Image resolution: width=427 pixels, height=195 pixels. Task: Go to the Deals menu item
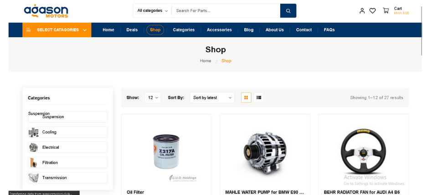click(132, 30)
